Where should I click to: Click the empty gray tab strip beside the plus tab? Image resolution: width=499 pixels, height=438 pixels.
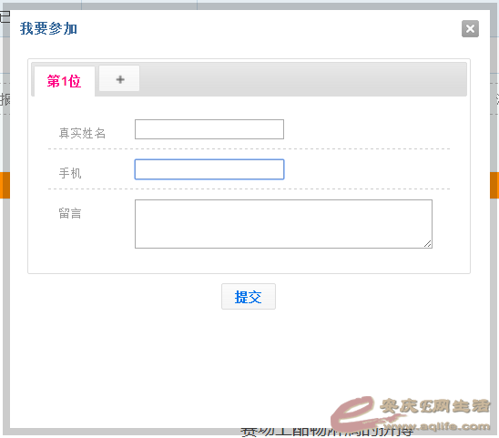[x=303, y=79]
